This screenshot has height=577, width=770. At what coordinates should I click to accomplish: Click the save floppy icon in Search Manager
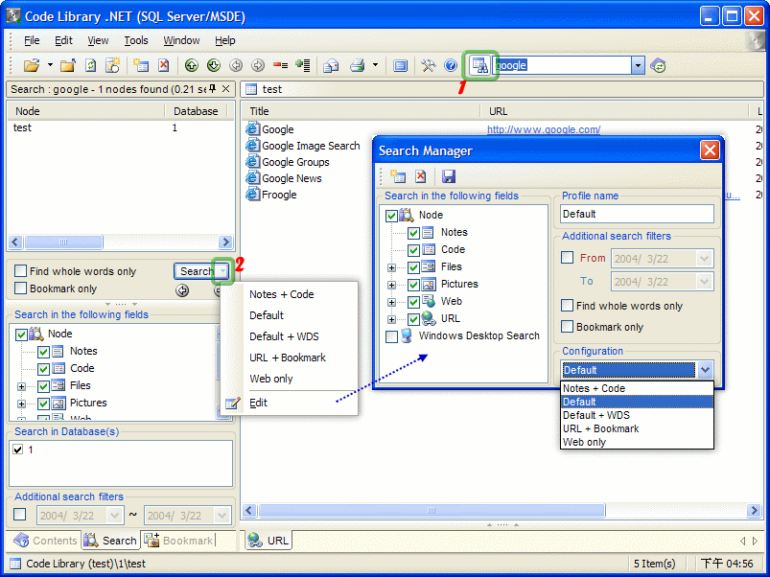pos(449,176)
